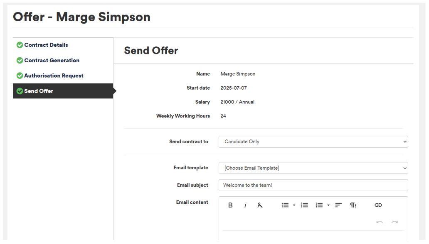Insert a bulleted list
The height and width of the screenshot is (244, 429).
(x=285, y=205)
